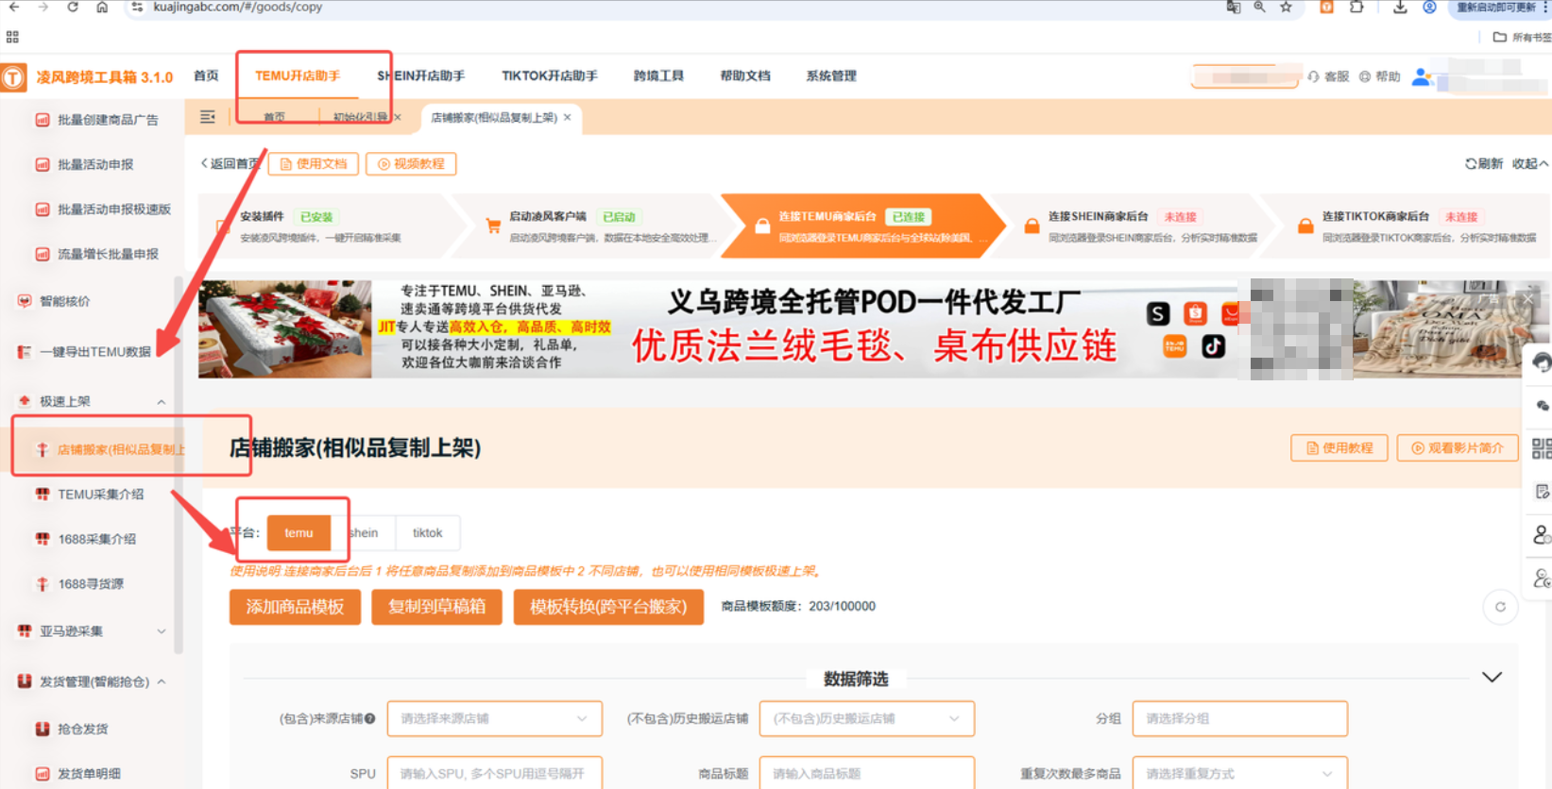Click the user avatar icon in the header
The image size is (1552, 789).
point(1422,76)
